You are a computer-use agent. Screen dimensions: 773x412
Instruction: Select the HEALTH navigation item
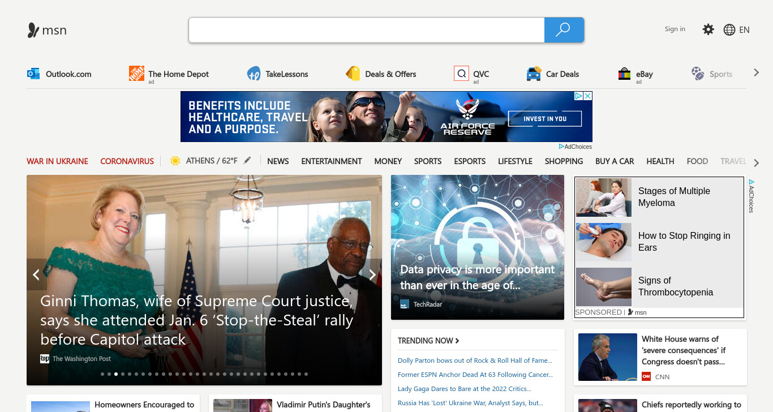(660, 161)
